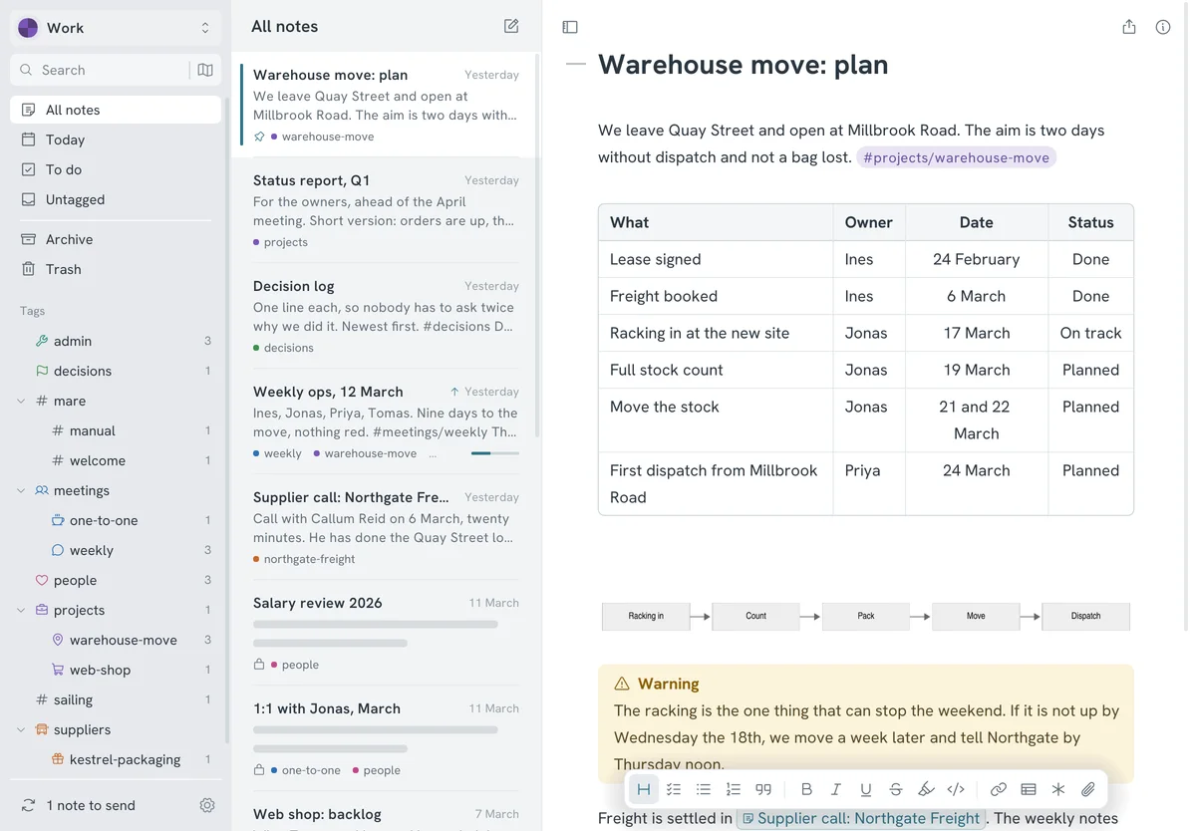
Task: Toggle strikethrough formatting
Action: (896, 789)
